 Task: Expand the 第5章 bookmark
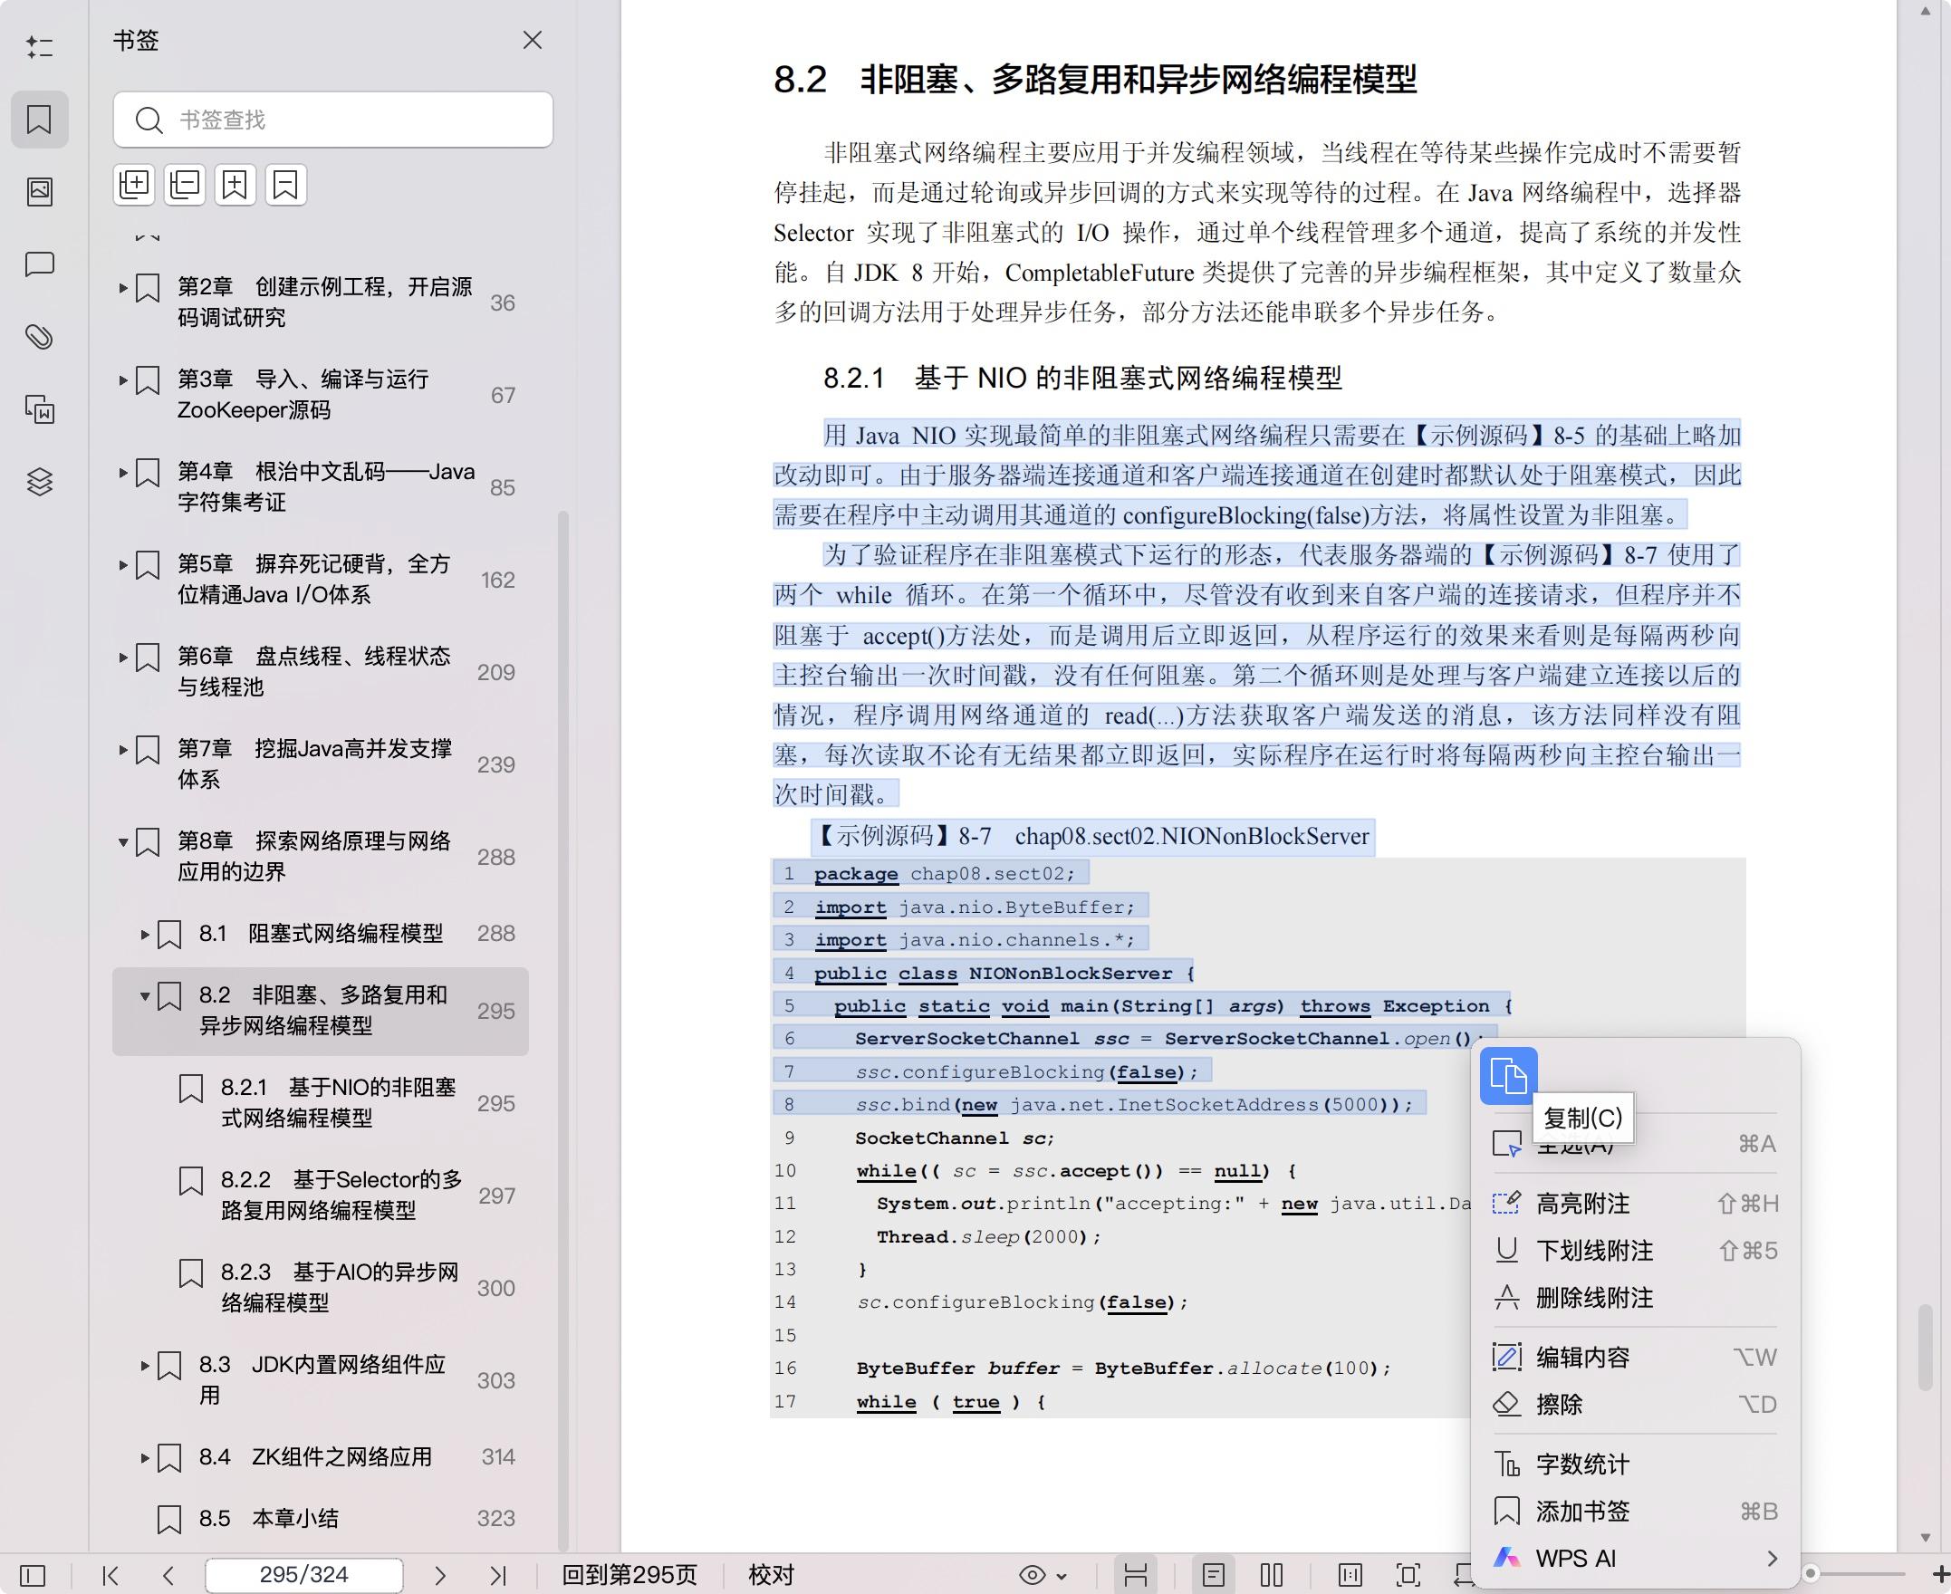pyautogui.click(x=123, y=565)
